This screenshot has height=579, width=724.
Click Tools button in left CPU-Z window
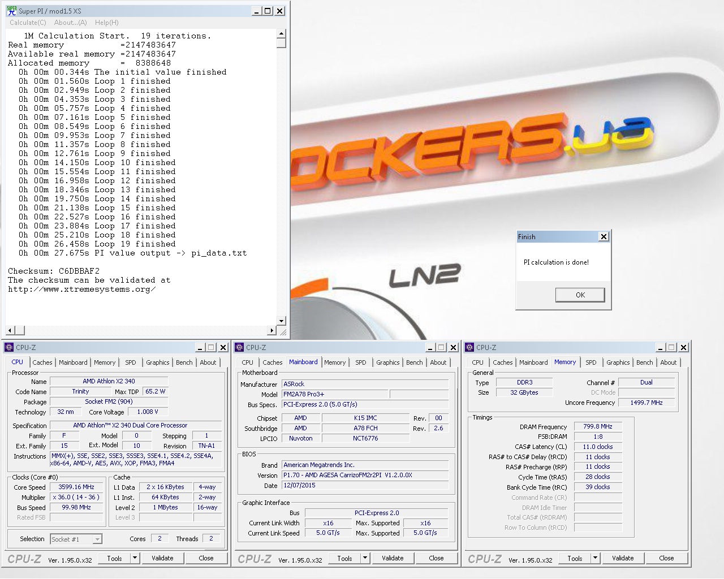tap(114, 558)
